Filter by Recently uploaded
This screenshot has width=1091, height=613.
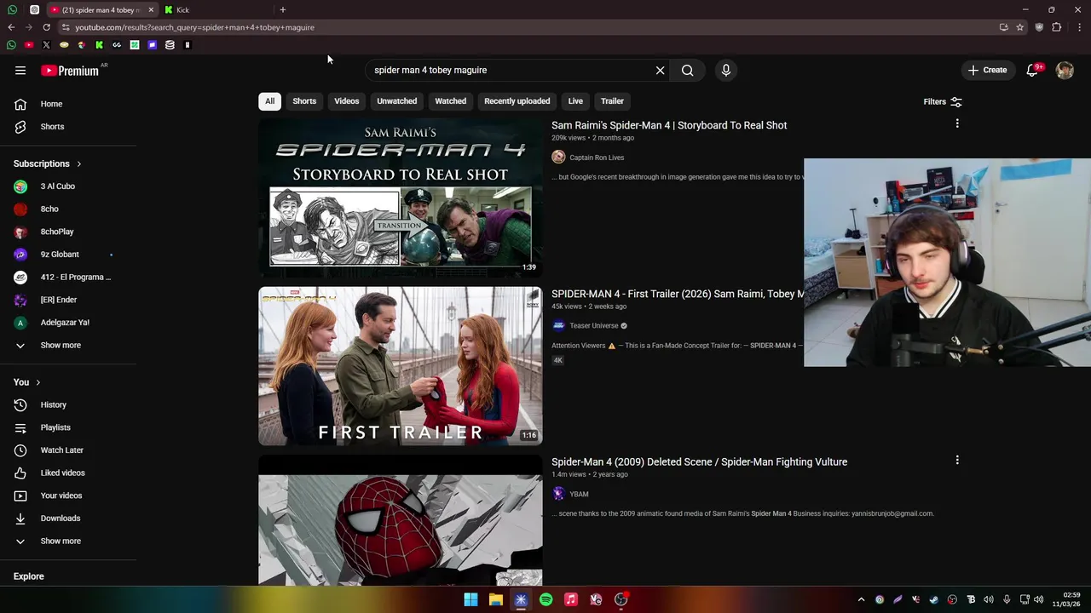(x=517, y=101)
